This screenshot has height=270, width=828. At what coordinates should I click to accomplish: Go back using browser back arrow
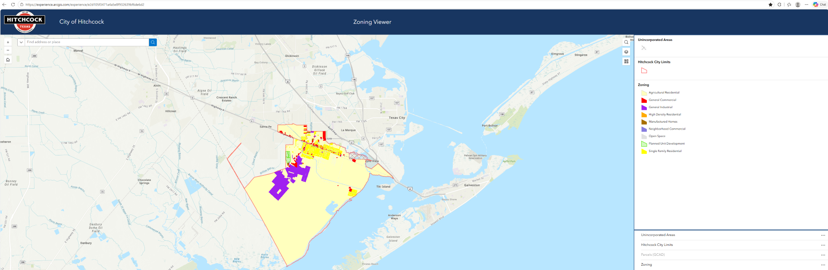4,4
